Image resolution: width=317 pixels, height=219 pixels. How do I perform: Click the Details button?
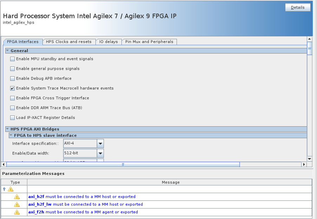click(x=298, y=8)
